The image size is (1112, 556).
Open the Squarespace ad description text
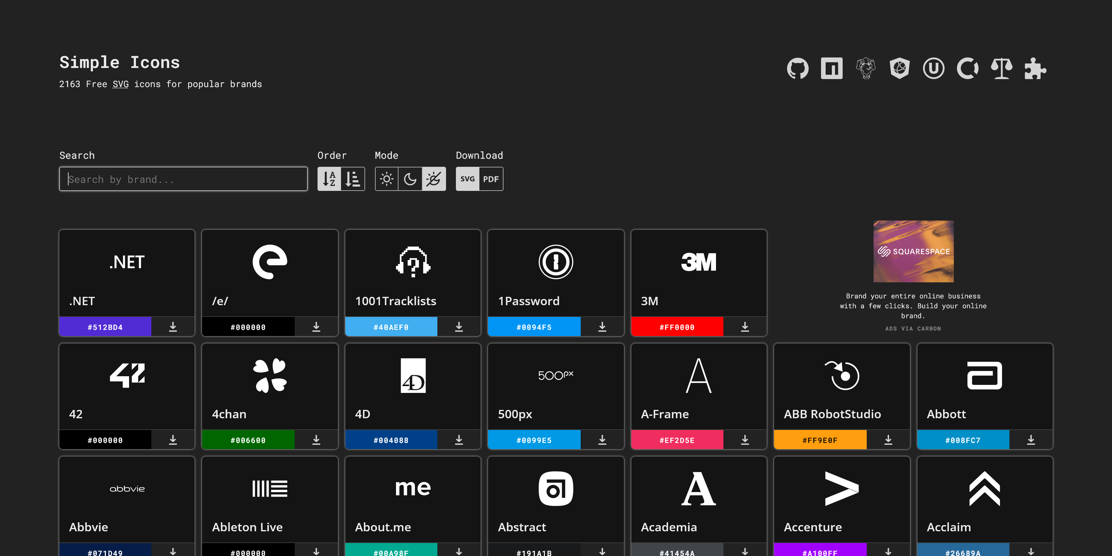click(913, 305)
